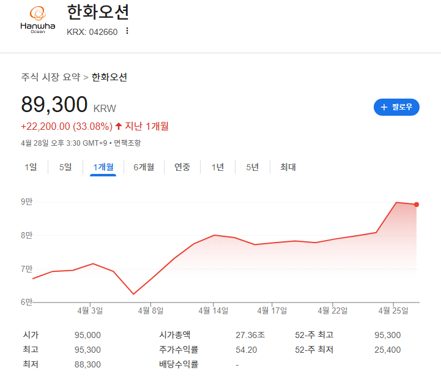Click the +22,200.00 (33.08%) change text
This screenshot has height=376, width=441.
(x=67, y=126)
